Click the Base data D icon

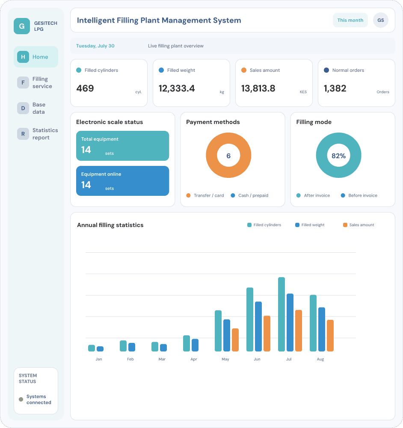pyautogui.click(x=23, y=108)
